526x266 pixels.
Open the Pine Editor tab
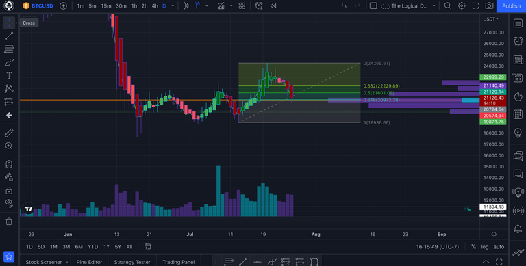pos(89,262)
